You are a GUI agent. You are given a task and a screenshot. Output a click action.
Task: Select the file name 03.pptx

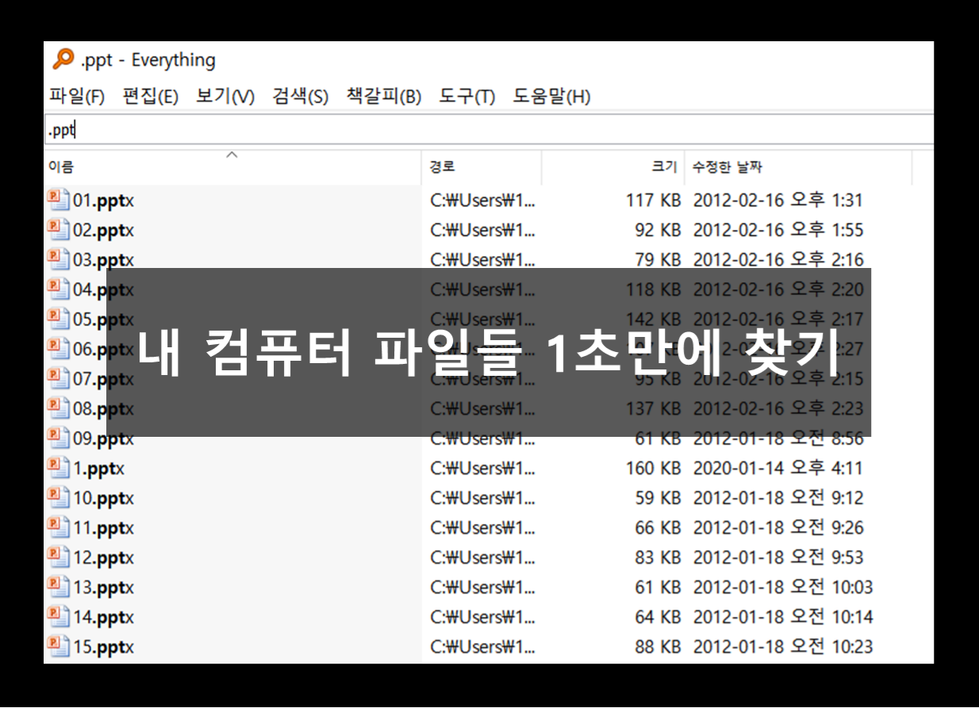104,260
